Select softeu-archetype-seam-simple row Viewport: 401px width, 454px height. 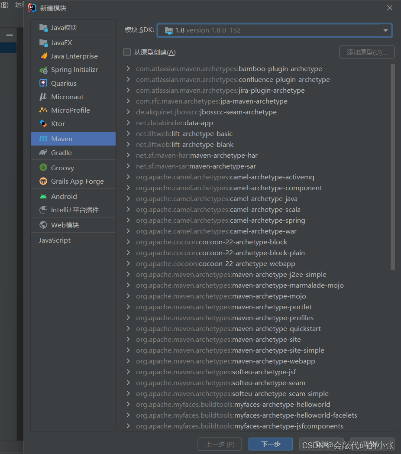pos(256,393)
